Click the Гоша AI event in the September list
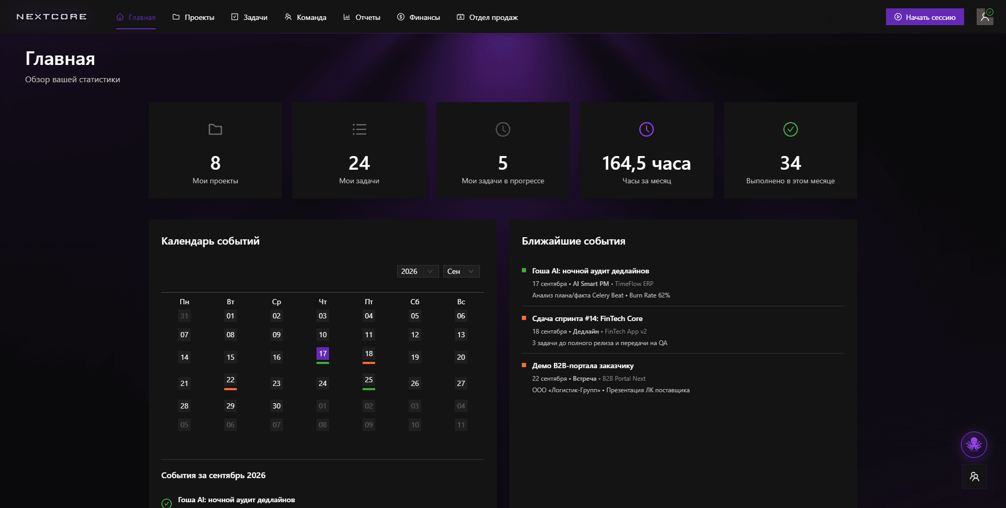The image size is (1006, 508). (236, 500)
